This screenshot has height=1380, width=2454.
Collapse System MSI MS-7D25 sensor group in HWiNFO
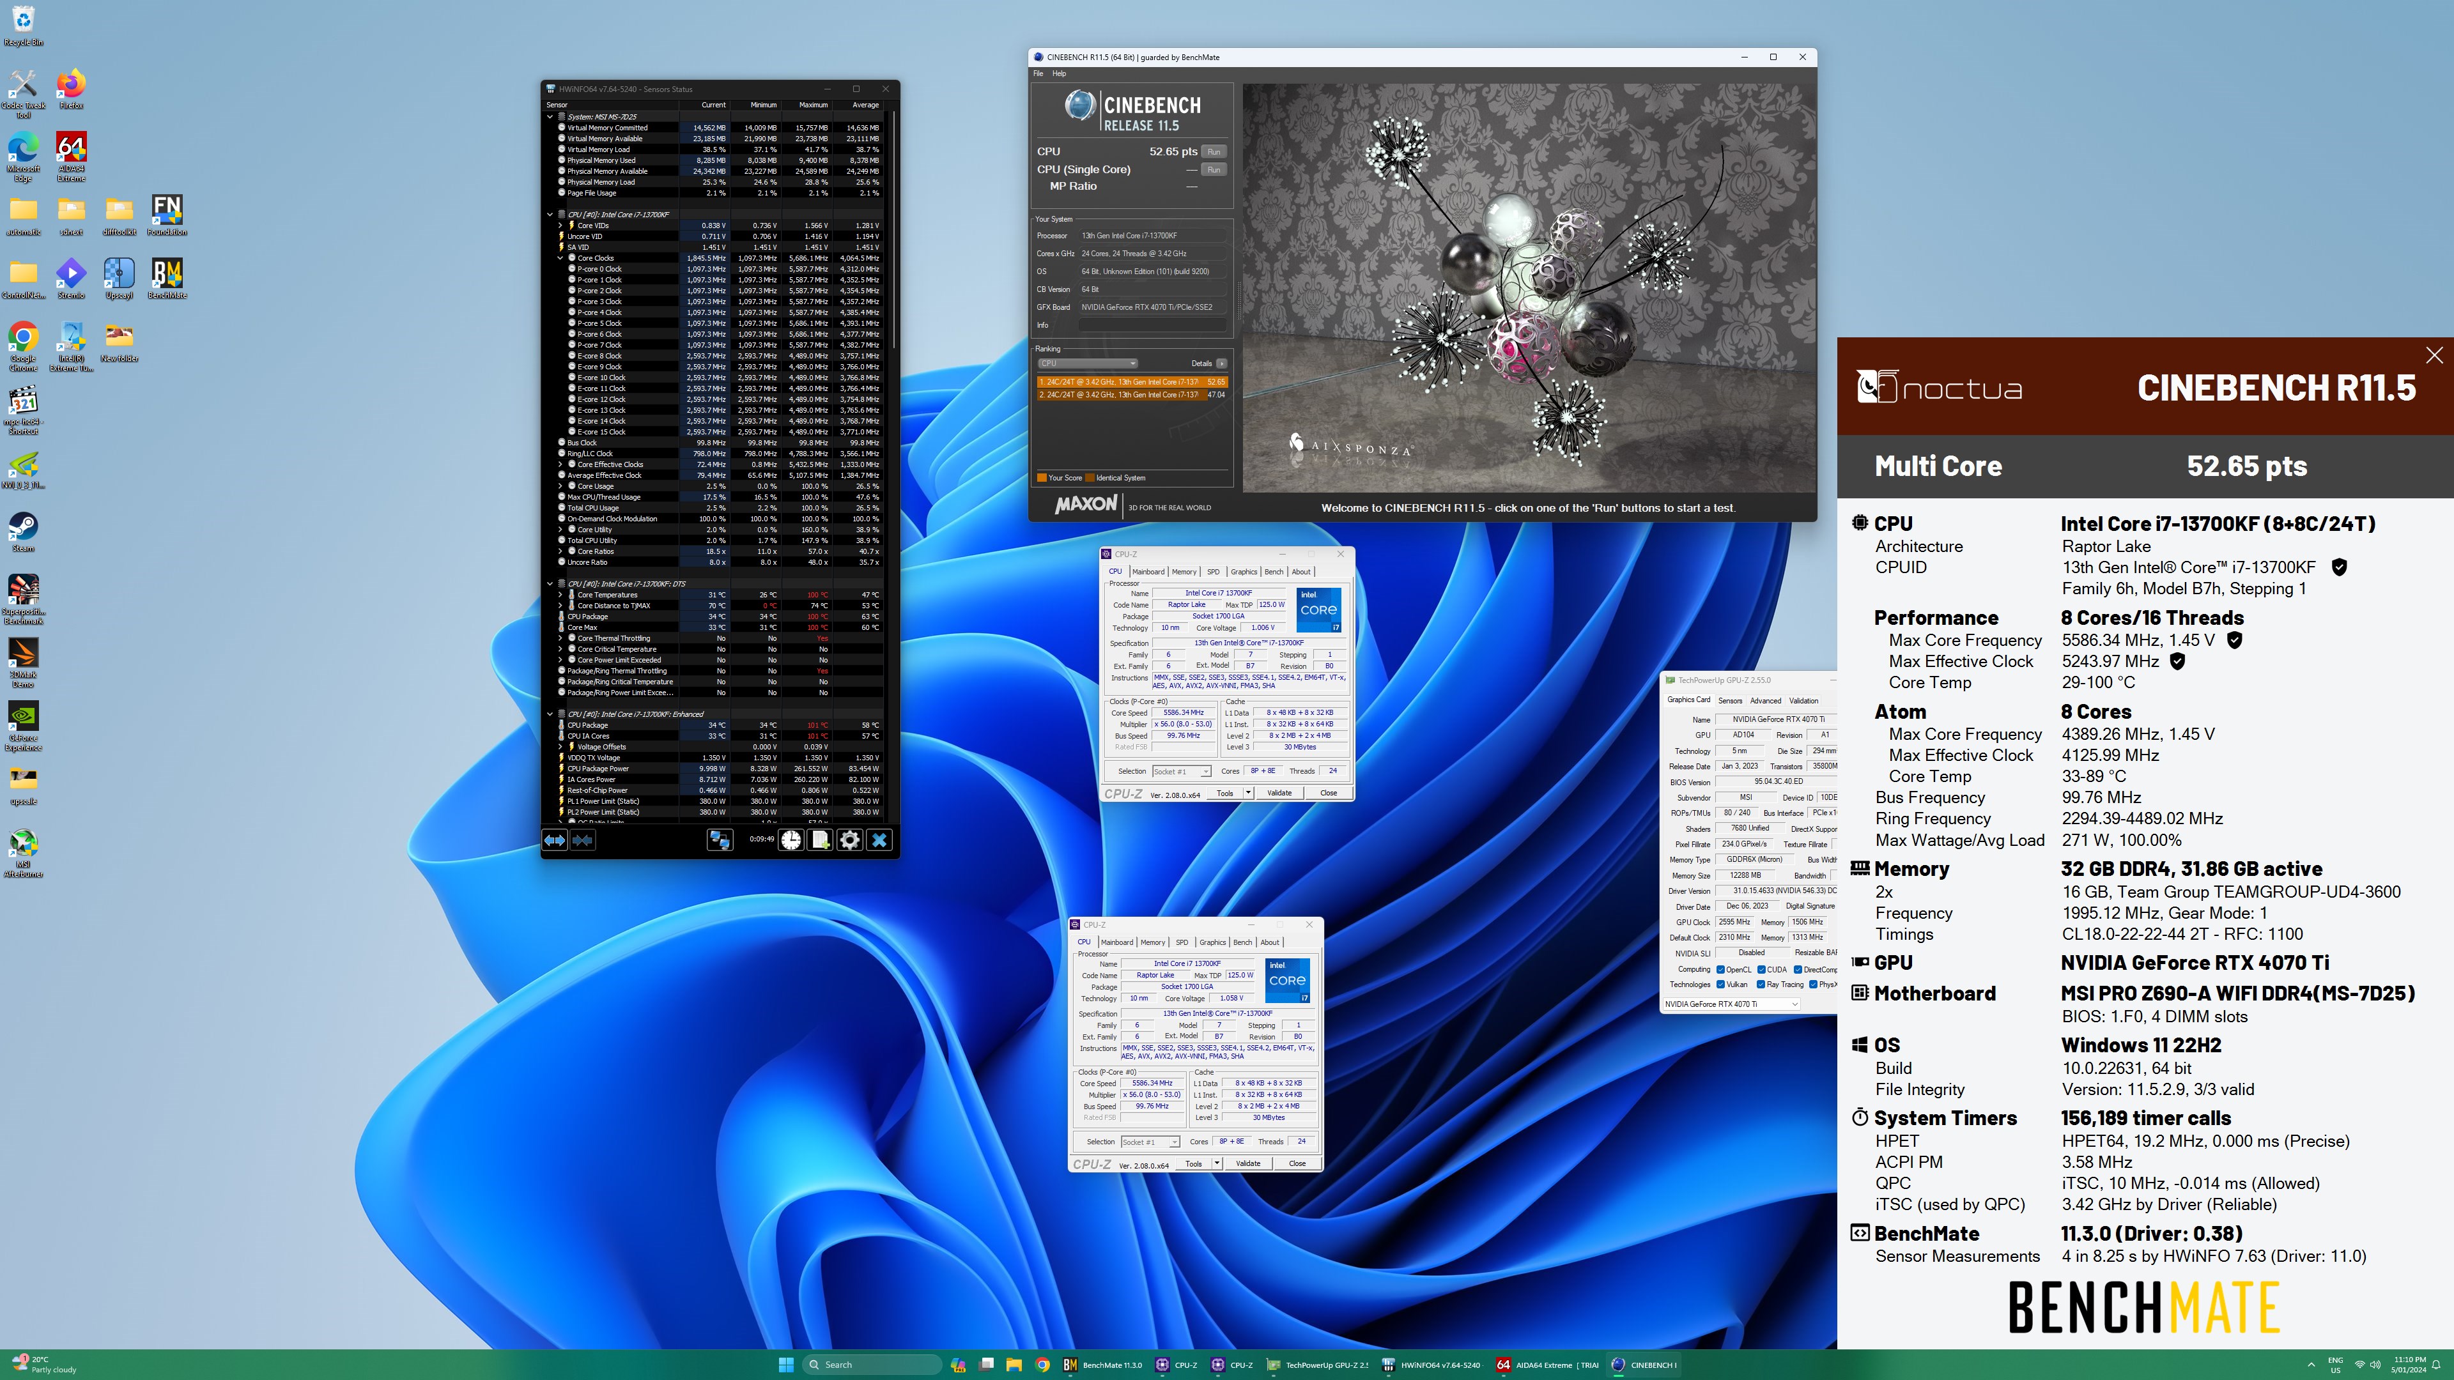click(x=550, y=116)
